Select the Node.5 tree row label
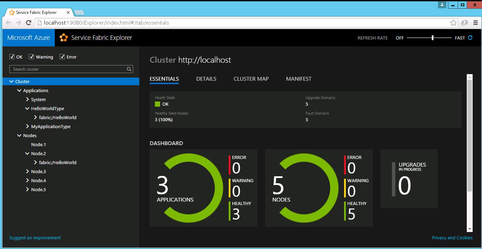Viewport: 482px width, 249px height. (38, 189)
